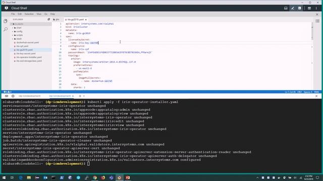Open the Go menu
This screenshot has height=181, width=323.
tap(46, 14)
